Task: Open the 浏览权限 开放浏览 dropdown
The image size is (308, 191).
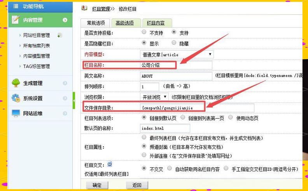Action: [x=154, y=97]
